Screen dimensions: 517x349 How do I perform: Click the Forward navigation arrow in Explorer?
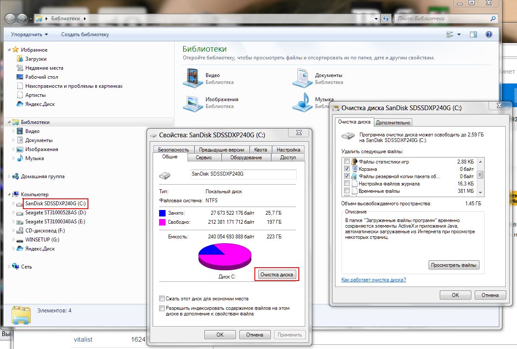pos(22,19)
